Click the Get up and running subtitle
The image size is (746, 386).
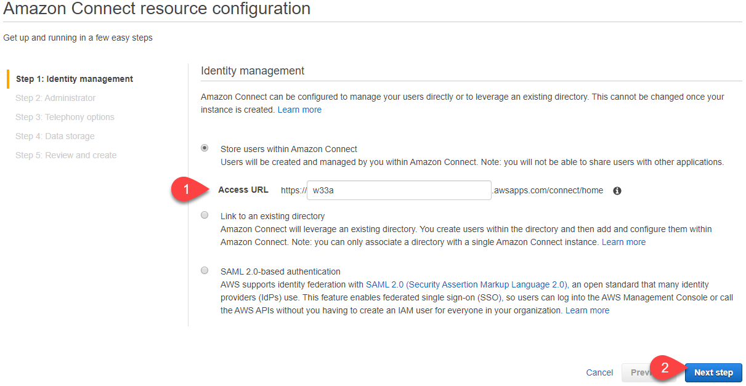(x=78, y=38)
